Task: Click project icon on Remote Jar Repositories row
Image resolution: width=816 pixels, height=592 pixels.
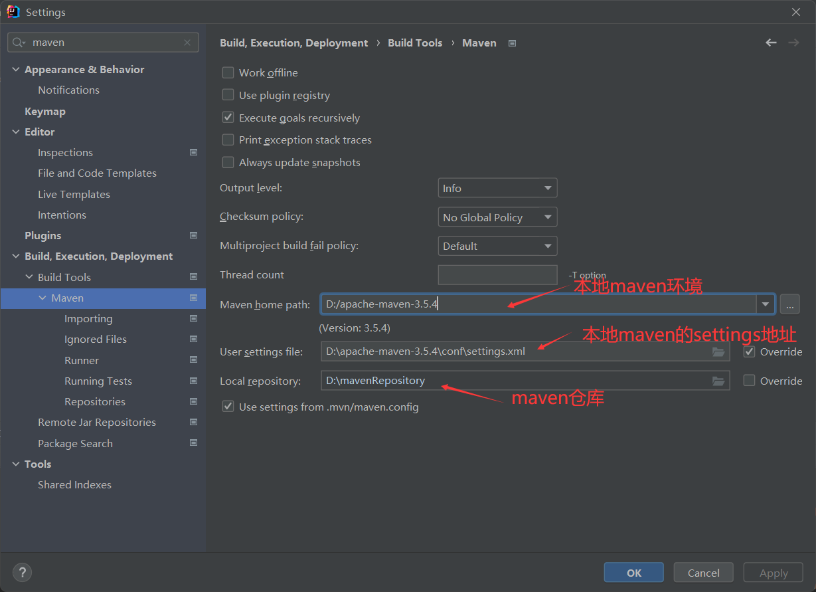Action: 194,423
